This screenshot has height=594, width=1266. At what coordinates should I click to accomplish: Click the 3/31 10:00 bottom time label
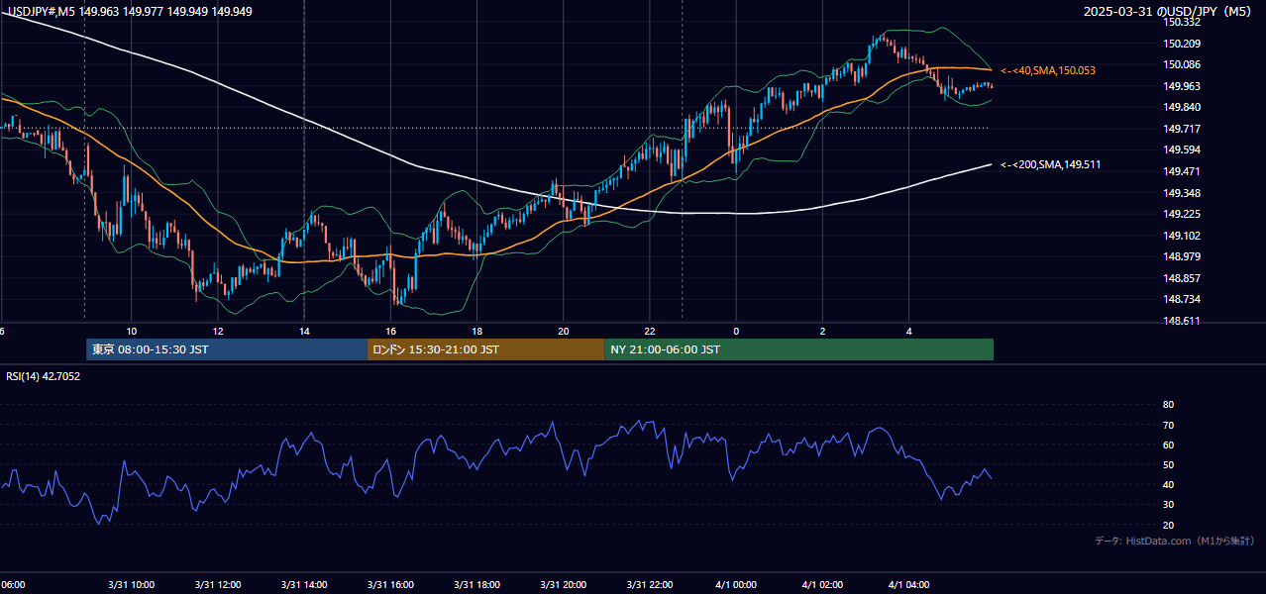tap(131, 584)
